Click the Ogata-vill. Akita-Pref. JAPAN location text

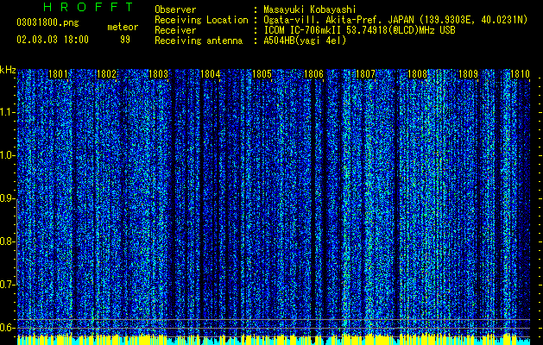click(395, 20)
